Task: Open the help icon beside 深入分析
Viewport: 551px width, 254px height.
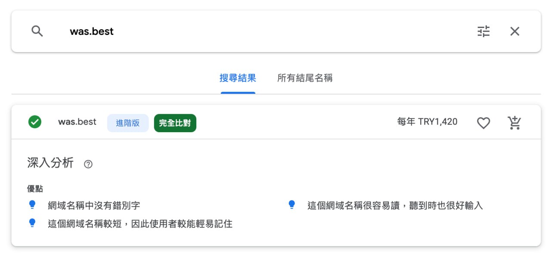Action: pyautogui.click(x=88, y=164)
